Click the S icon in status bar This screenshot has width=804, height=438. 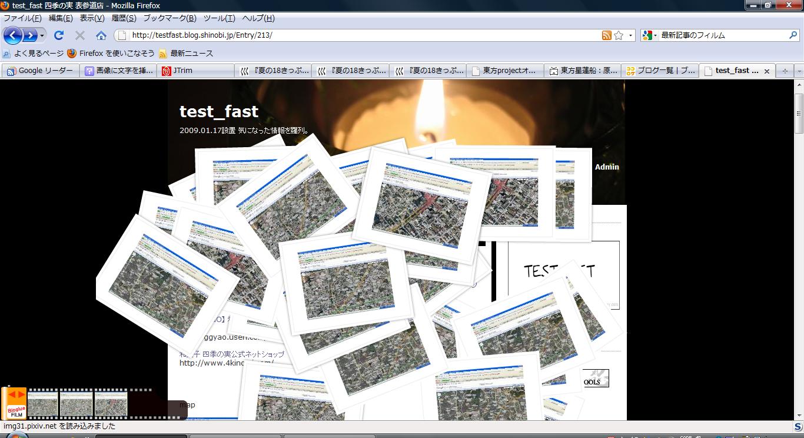pos(798,426)
